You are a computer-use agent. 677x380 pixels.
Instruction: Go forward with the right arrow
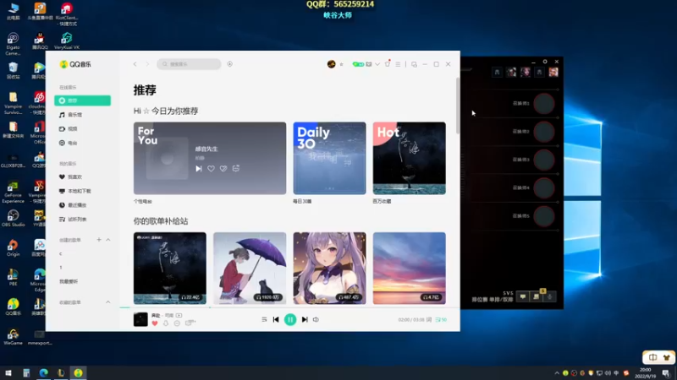pyautogui.click(x=147, y=64)
